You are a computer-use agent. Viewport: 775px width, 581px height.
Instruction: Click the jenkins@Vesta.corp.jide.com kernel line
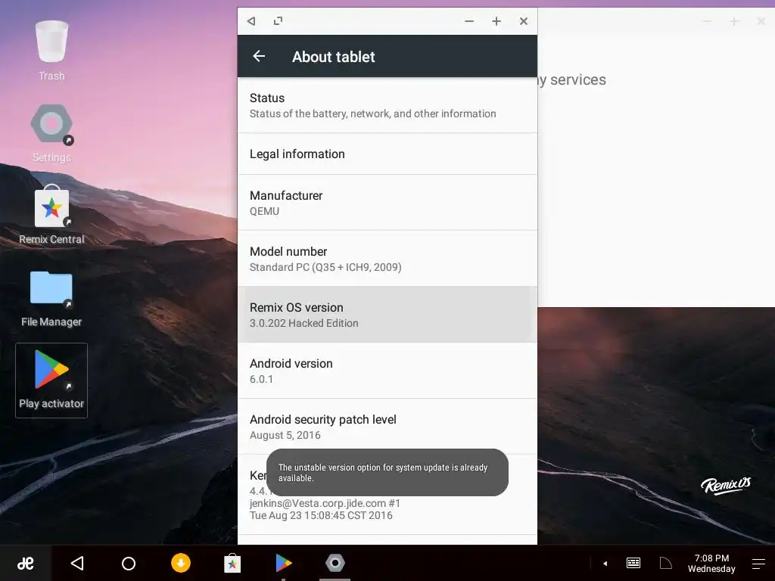325,503
